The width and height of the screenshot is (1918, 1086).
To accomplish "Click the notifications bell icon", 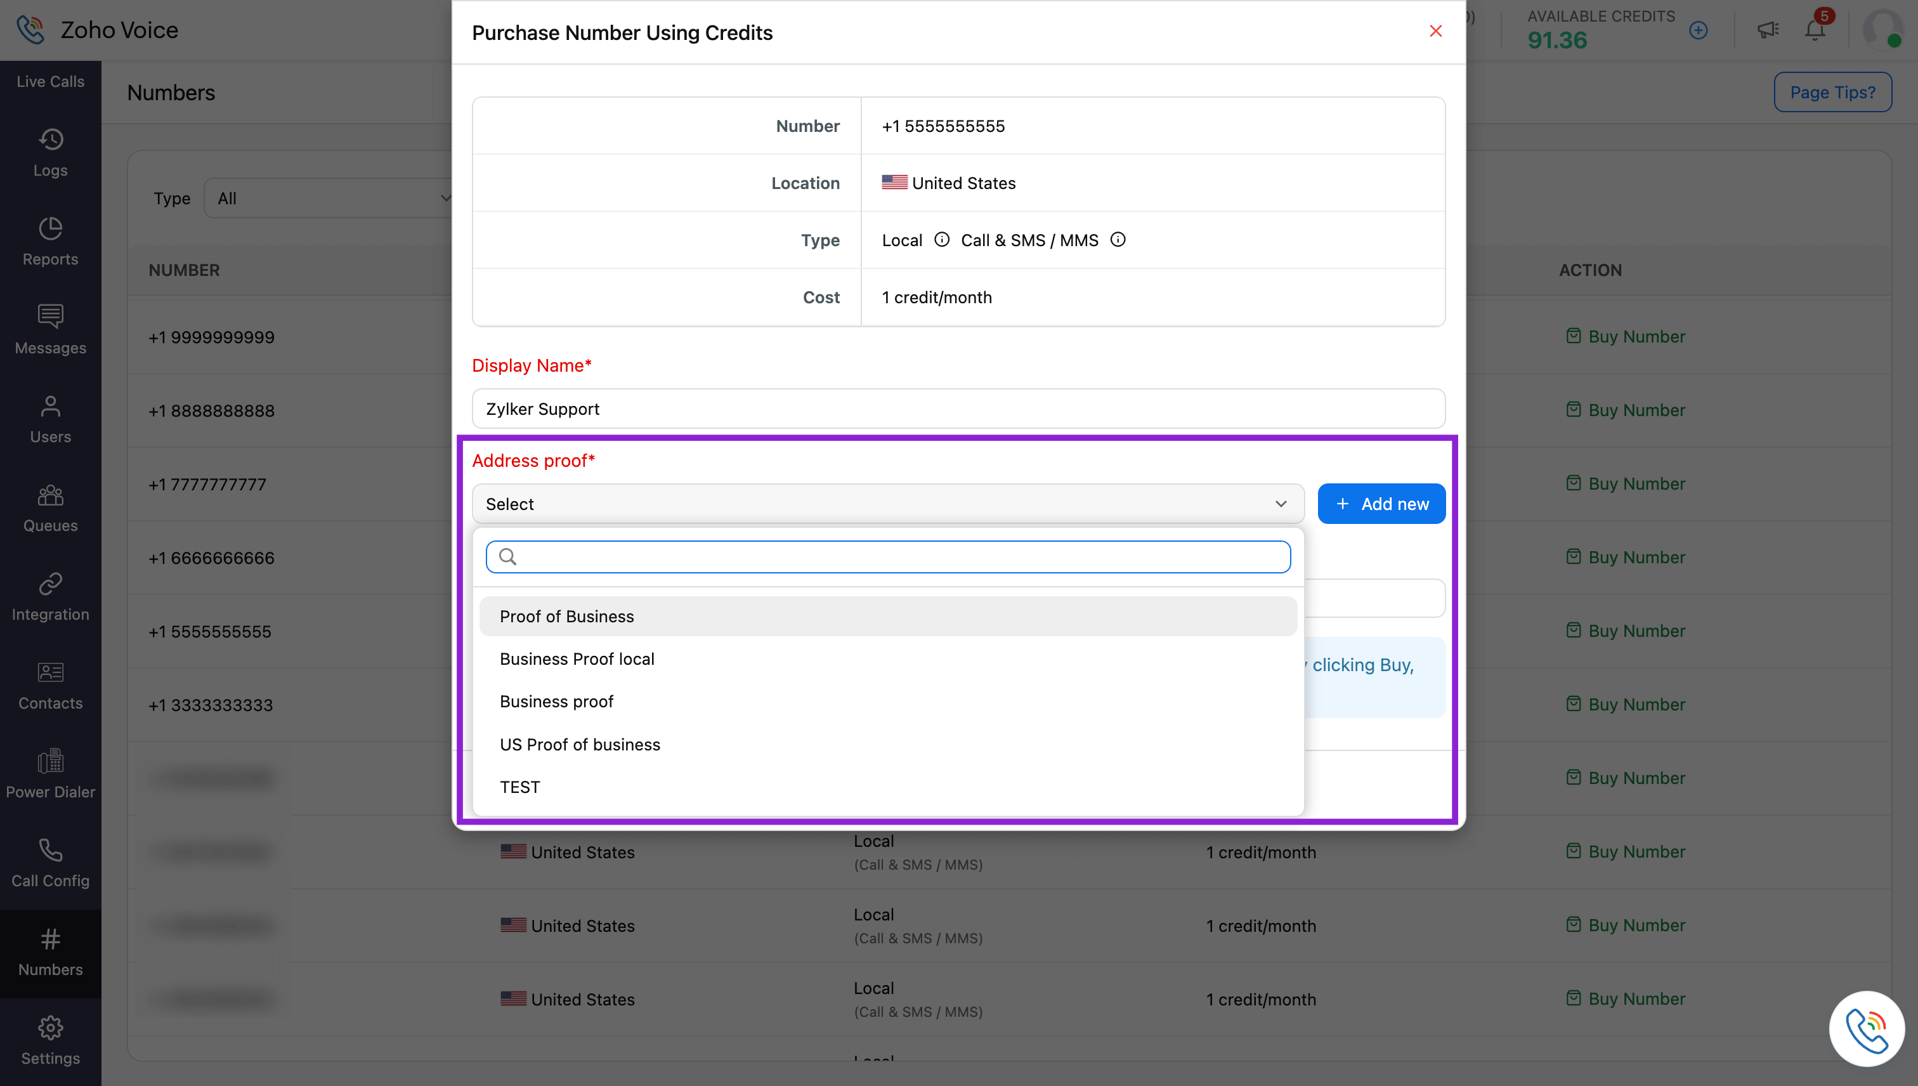I will point(1815,30).
